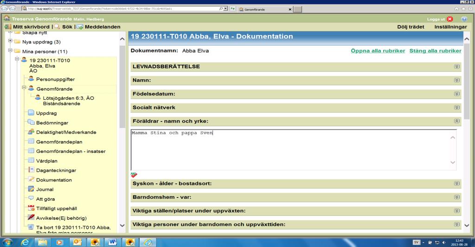
Task: Open Meddelanden messages
Action: (x=103, y=26)
